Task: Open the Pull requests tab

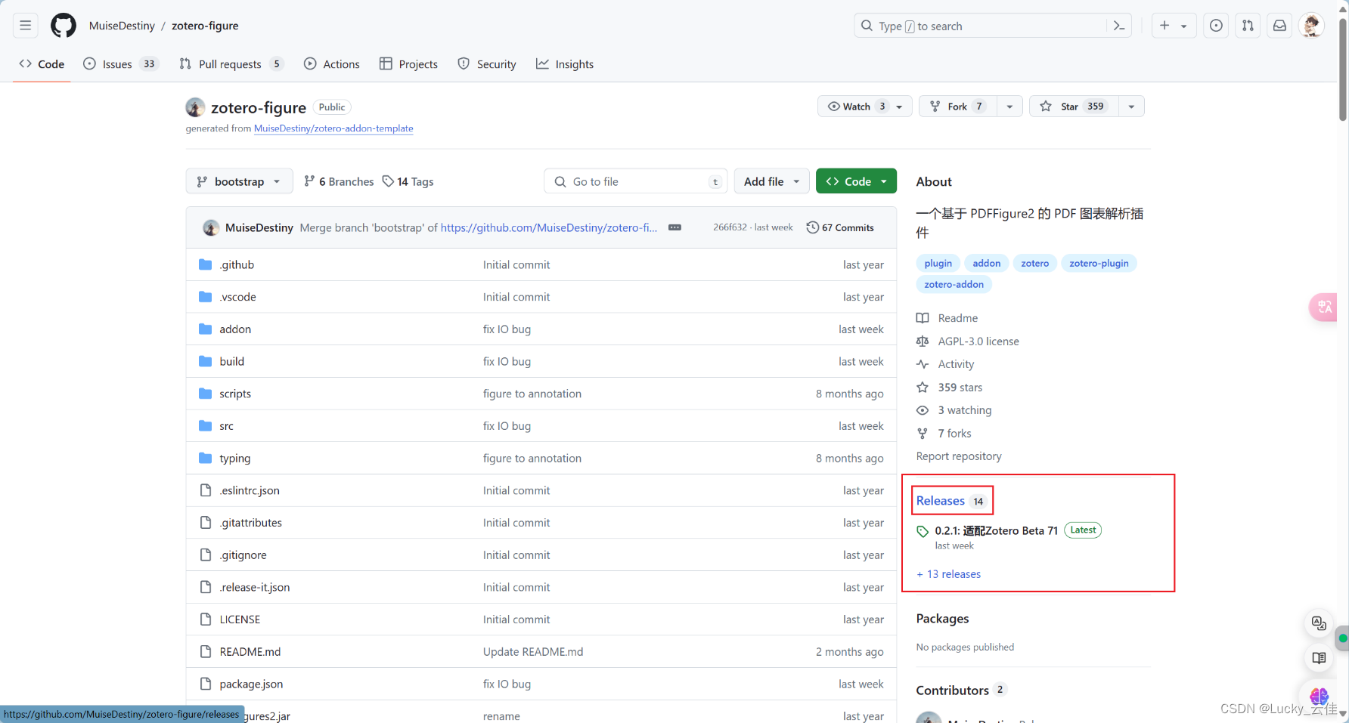Action: [x=231, y=64]
